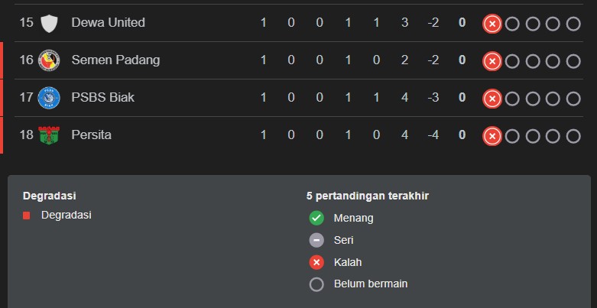
Task: Click the Semen Padang club logo
Action: coord(49,60)
